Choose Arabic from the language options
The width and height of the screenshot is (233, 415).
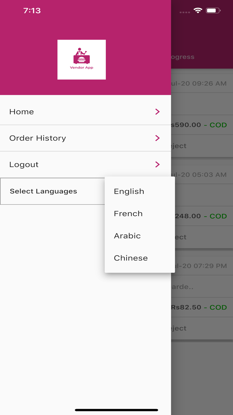(127, 236)
